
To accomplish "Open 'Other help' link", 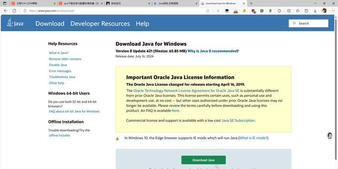I will 57,83.
